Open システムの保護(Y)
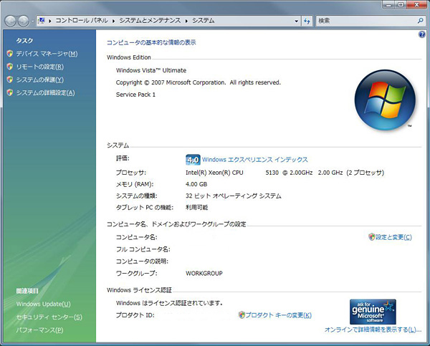Screen dimensions: 430x346 [x=39, y=80]
